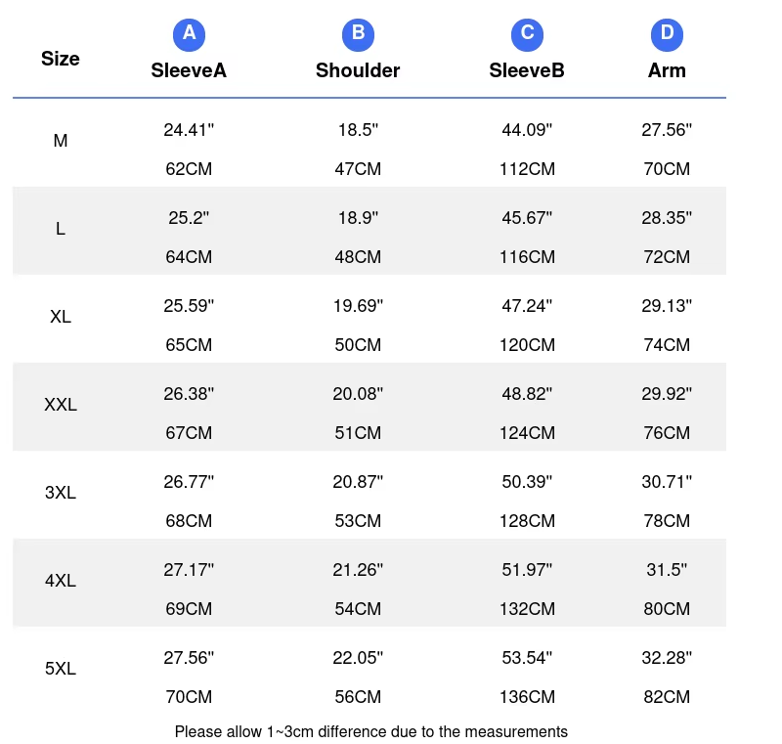Image resolution: width=782 pixels, height=744 pixels.
Task: Click the measurement difference note text
Action: (x=370, y=731)
